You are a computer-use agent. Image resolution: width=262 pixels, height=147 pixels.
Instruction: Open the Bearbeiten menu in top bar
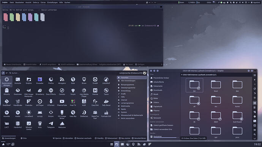pyautogui.click(x=20, y=3)
